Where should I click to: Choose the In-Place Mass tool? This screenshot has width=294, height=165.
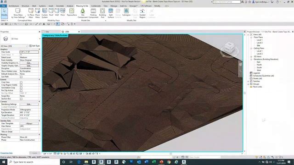coord(31,13)
